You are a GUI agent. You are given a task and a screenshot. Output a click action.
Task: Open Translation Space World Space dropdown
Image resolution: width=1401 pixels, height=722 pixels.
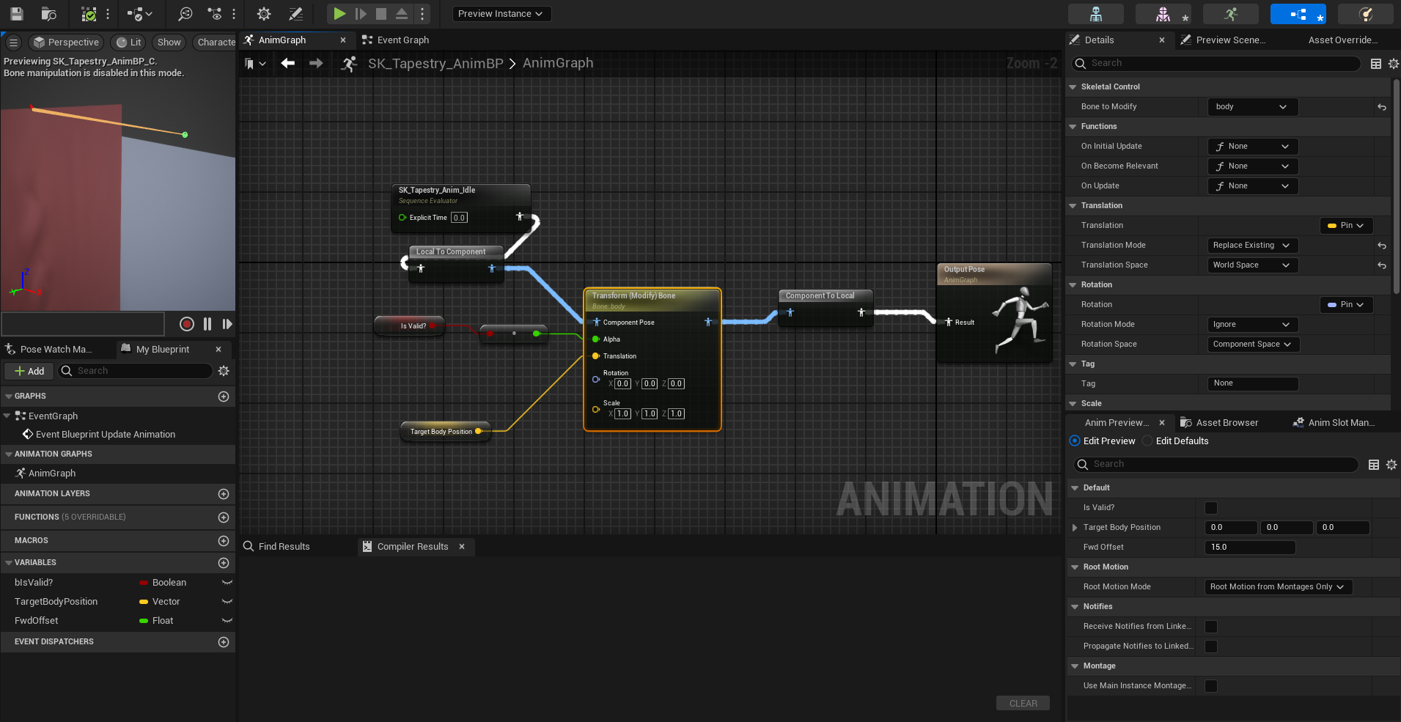(x=1253, y=265)
